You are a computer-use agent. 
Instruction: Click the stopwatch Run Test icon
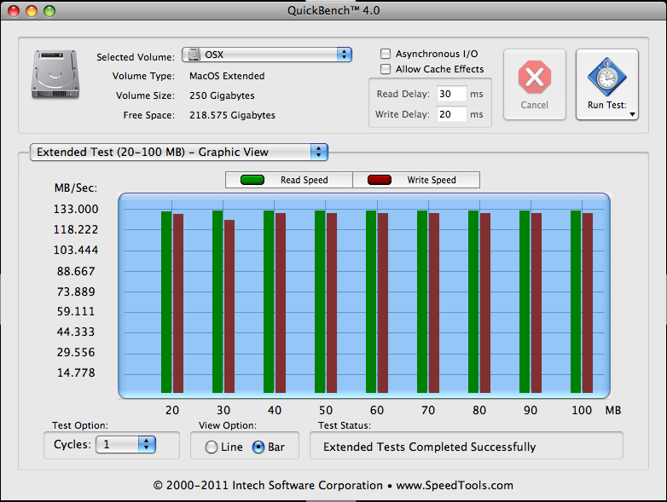pyautogui.click(x=607, y=77)
